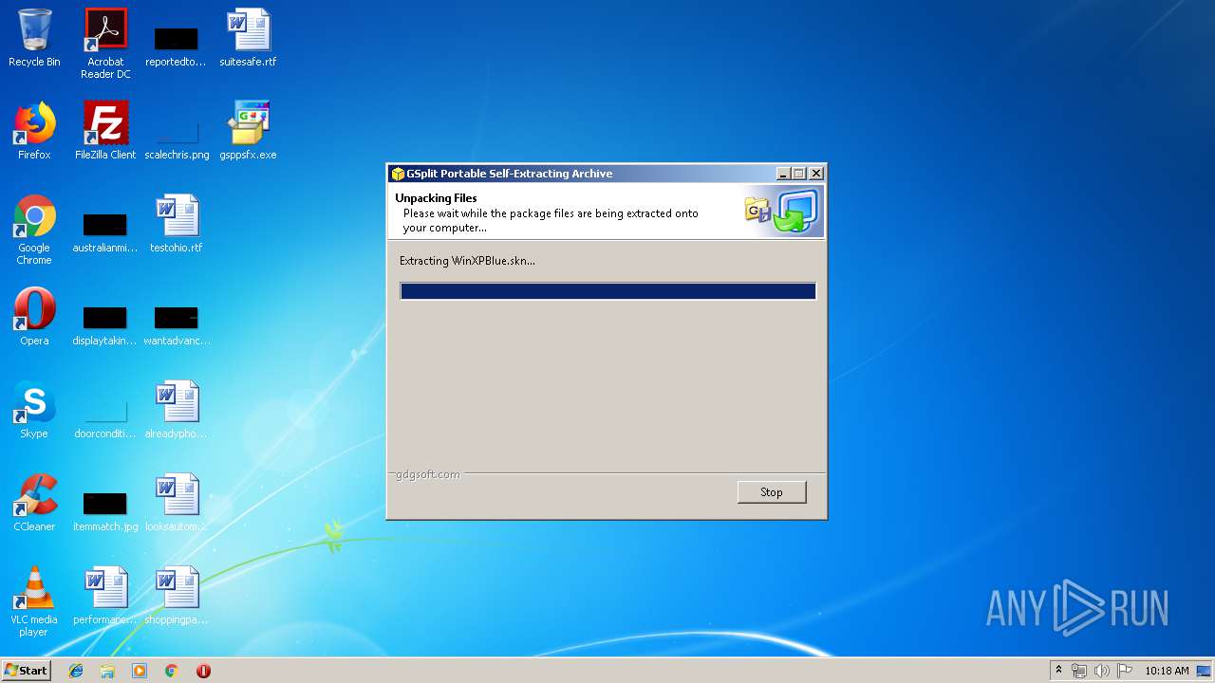Open the volume speaker tray icon
This screenshot has width=1215, height=683.
[x=1101, y=671]
